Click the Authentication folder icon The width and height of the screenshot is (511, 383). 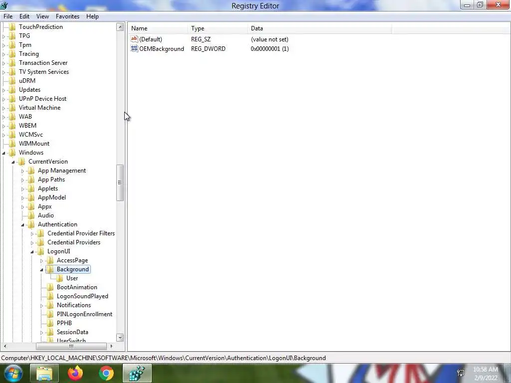[x=31, y=224]
